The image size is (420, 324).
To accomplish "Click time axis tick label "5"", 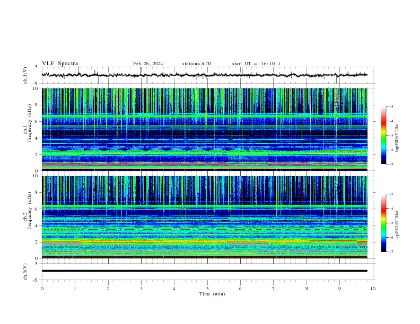I will (207, 289).
